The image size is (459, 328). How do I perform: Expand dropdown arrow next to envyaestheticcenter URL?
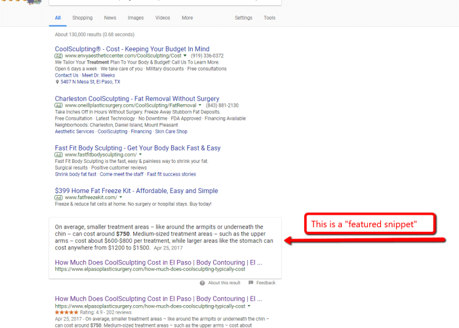click(185, 56)
